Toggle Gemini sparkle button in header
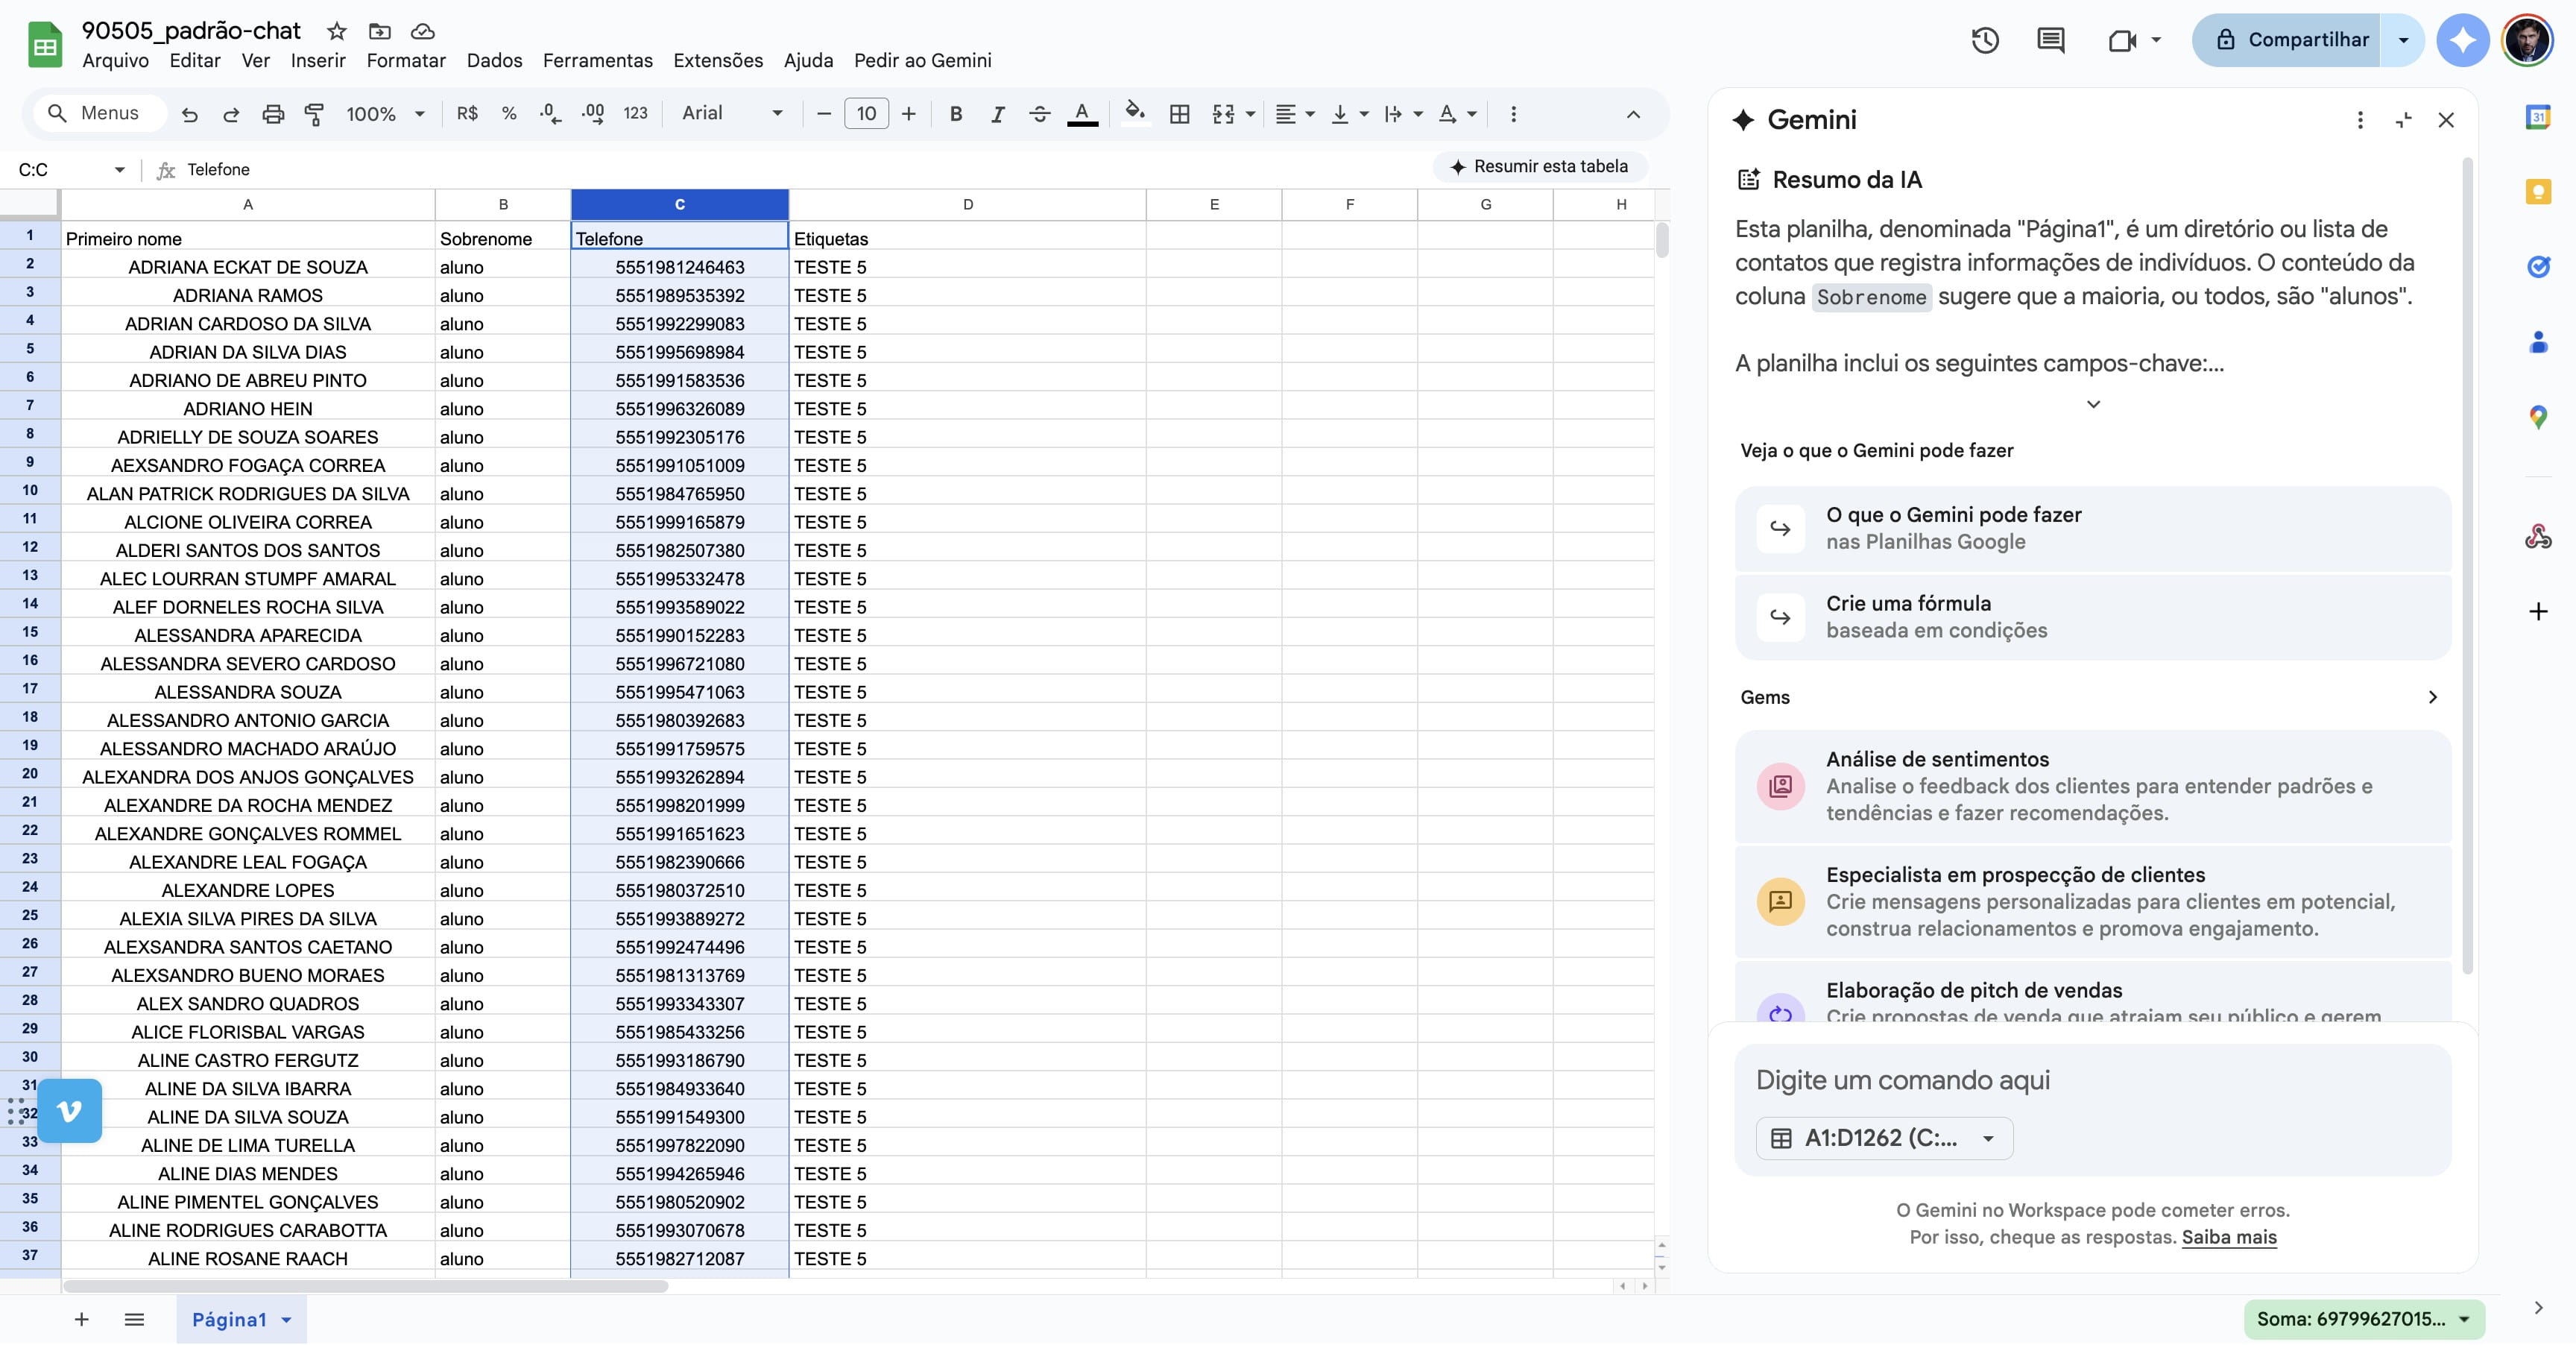 pyautogui.click(x=2462, y=40)
